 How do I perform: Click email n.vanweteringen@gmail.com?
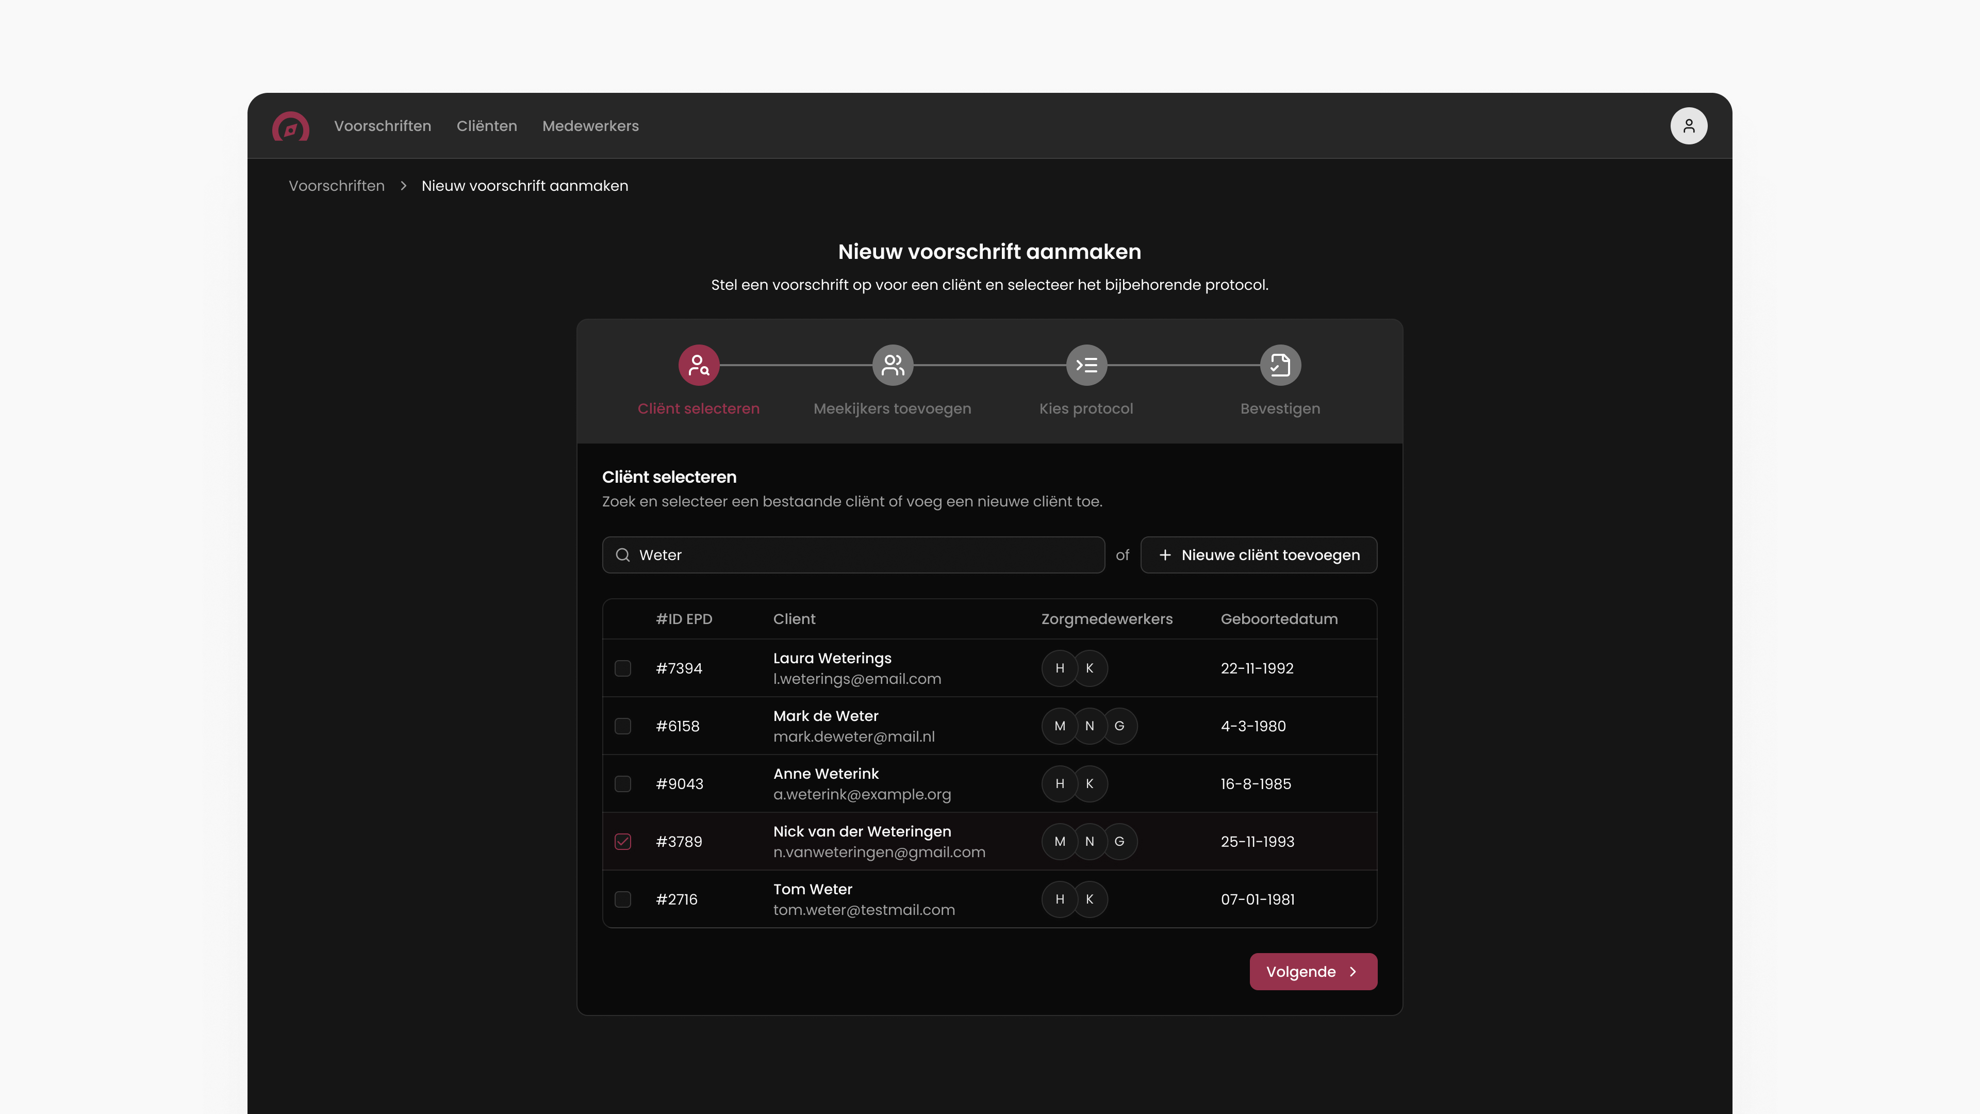[879, 852]
